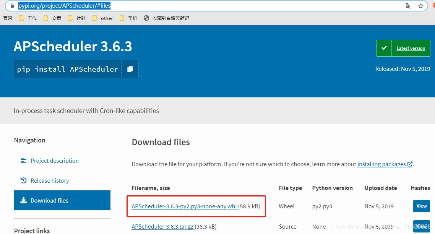Bookmark this page with star icon
This screenshot has height=234, width=435.
(421, 6)
